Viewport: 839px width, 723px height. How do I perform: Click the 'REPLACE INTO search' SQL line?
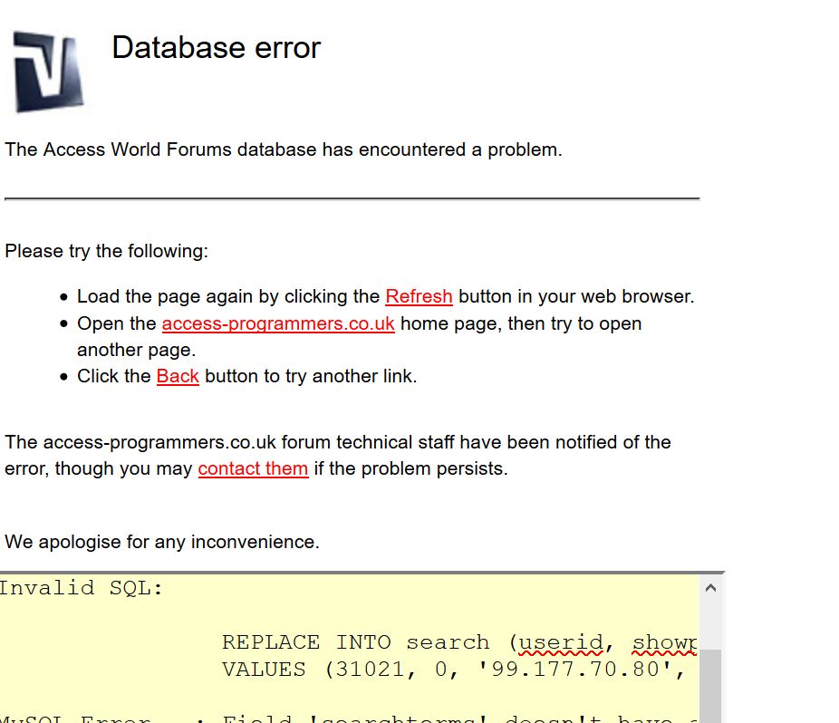(x=459, y=642)
